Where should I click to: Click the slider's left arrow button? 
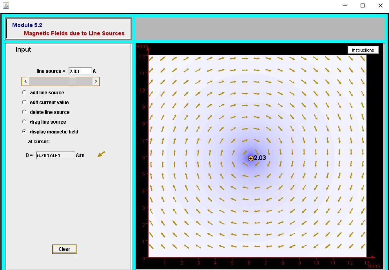tap(25, 81)
